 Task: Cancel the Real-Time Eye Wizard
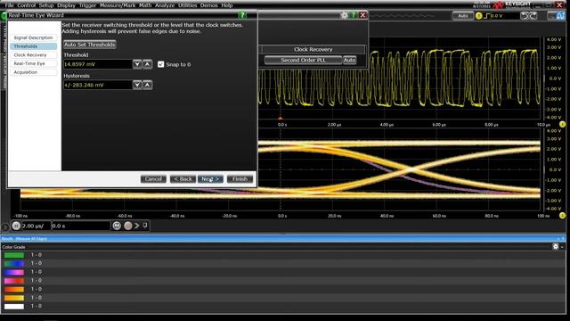153,179
